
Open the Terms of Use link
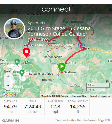coord(79,96)
